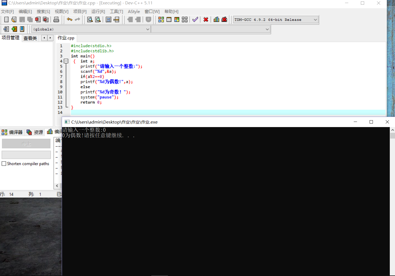
Task: Click the Goto Function toolbar icon
Action: tap(108, 20)
